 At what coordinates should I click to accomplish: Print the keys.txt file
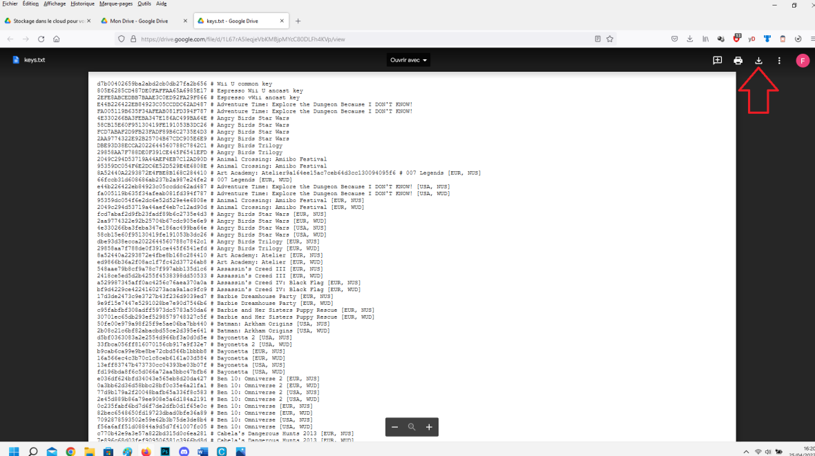[x=738, y=61]
